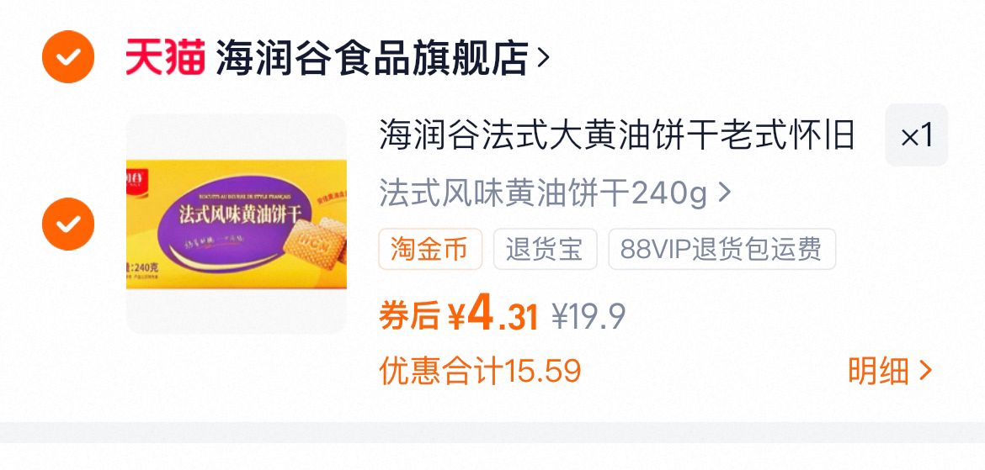Uncheck the 海润谷食品旗舰店 store checkbox
Screen dimensions: 985x470
click(68, 56)
